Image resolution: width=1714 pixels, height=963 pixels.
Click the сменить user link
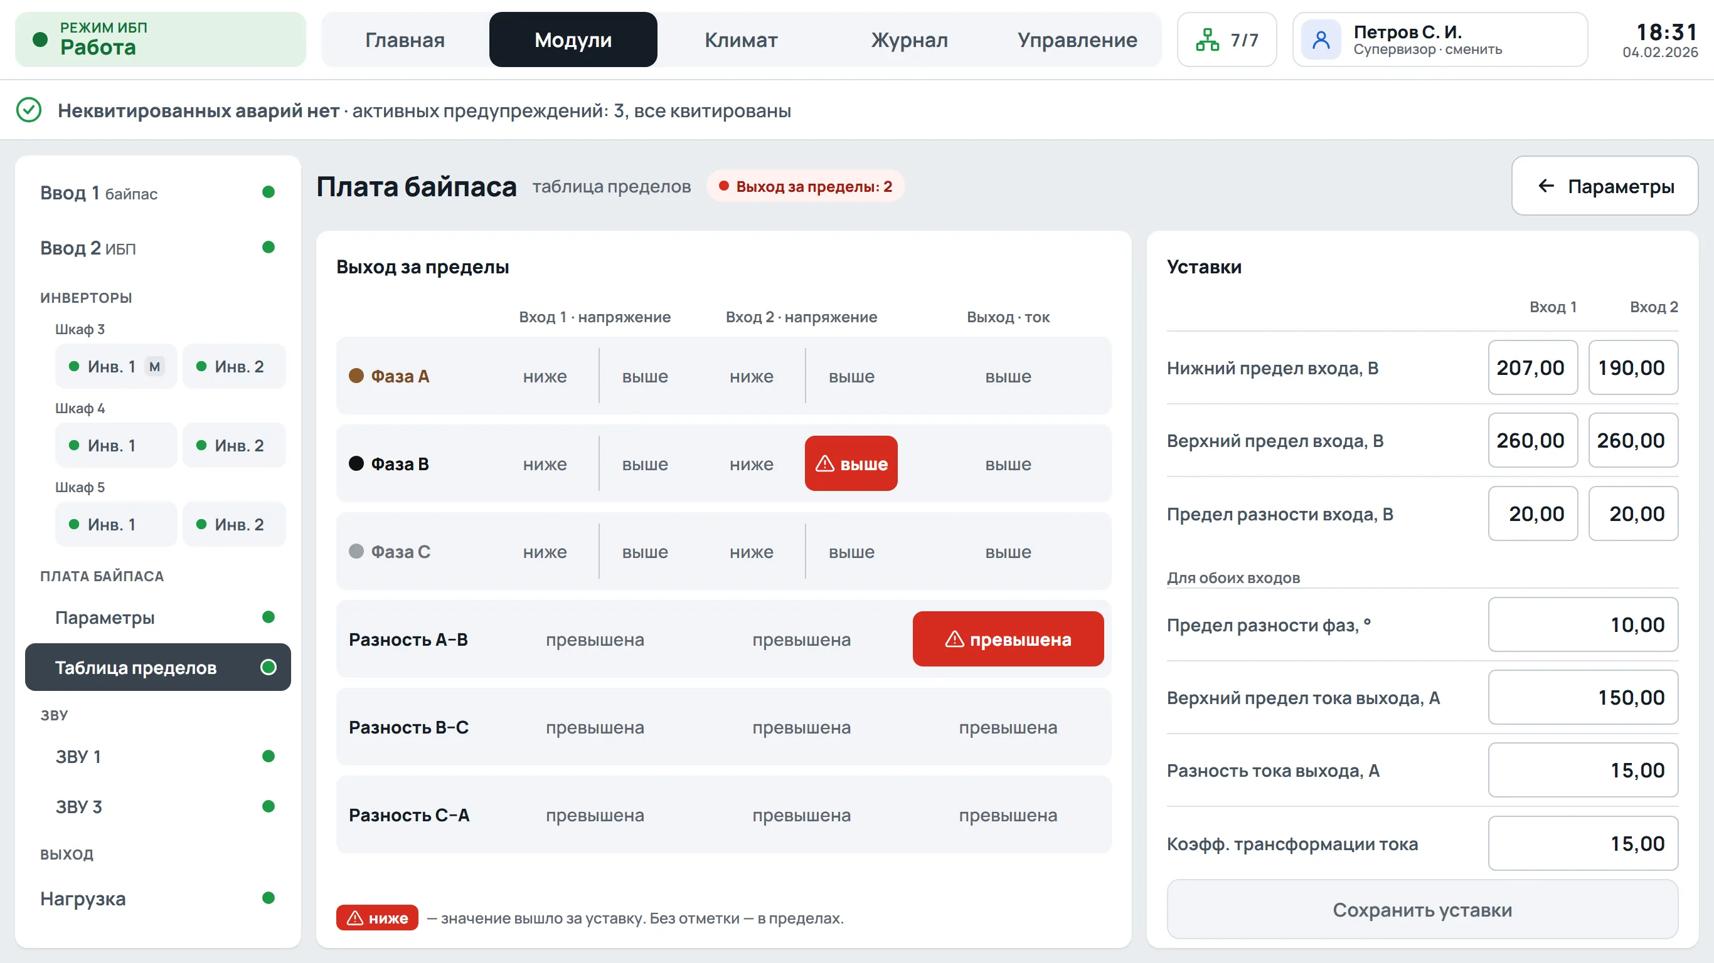point(1474,50)
